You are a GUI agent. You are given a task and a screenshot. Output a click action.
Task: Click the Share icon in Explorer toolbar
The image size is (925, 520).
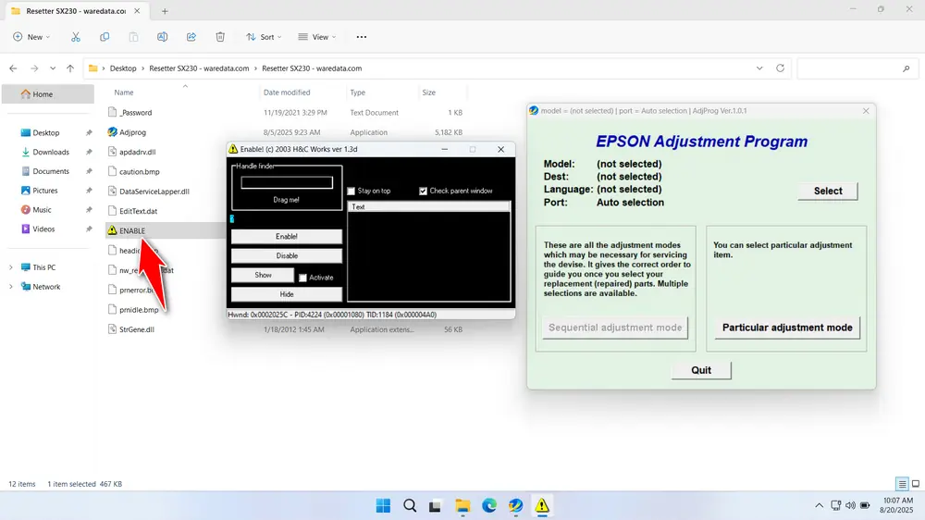191,37
